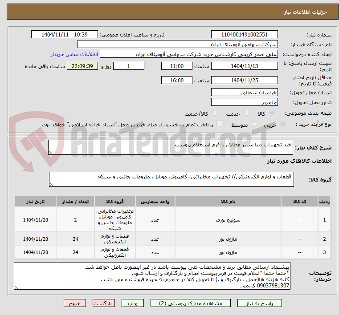Click quantity 2 in سوئیچ نوری row
This screenshot has width=339, height=315.
click(x=75, y=220)
